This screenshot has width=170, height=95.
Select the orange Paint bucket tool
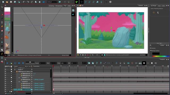coord(2,26)
